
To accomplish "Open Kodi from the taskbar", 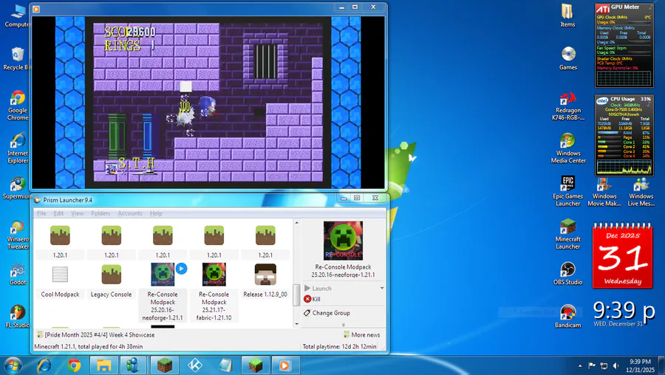I will [195, 365].
